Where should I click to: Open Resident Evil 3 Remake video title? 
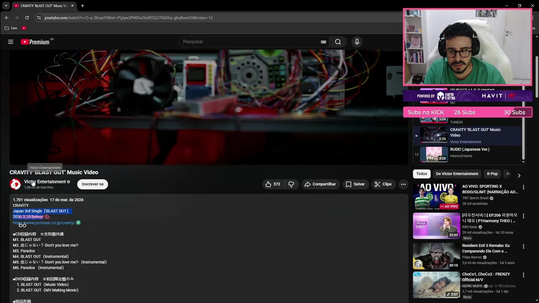486,248
